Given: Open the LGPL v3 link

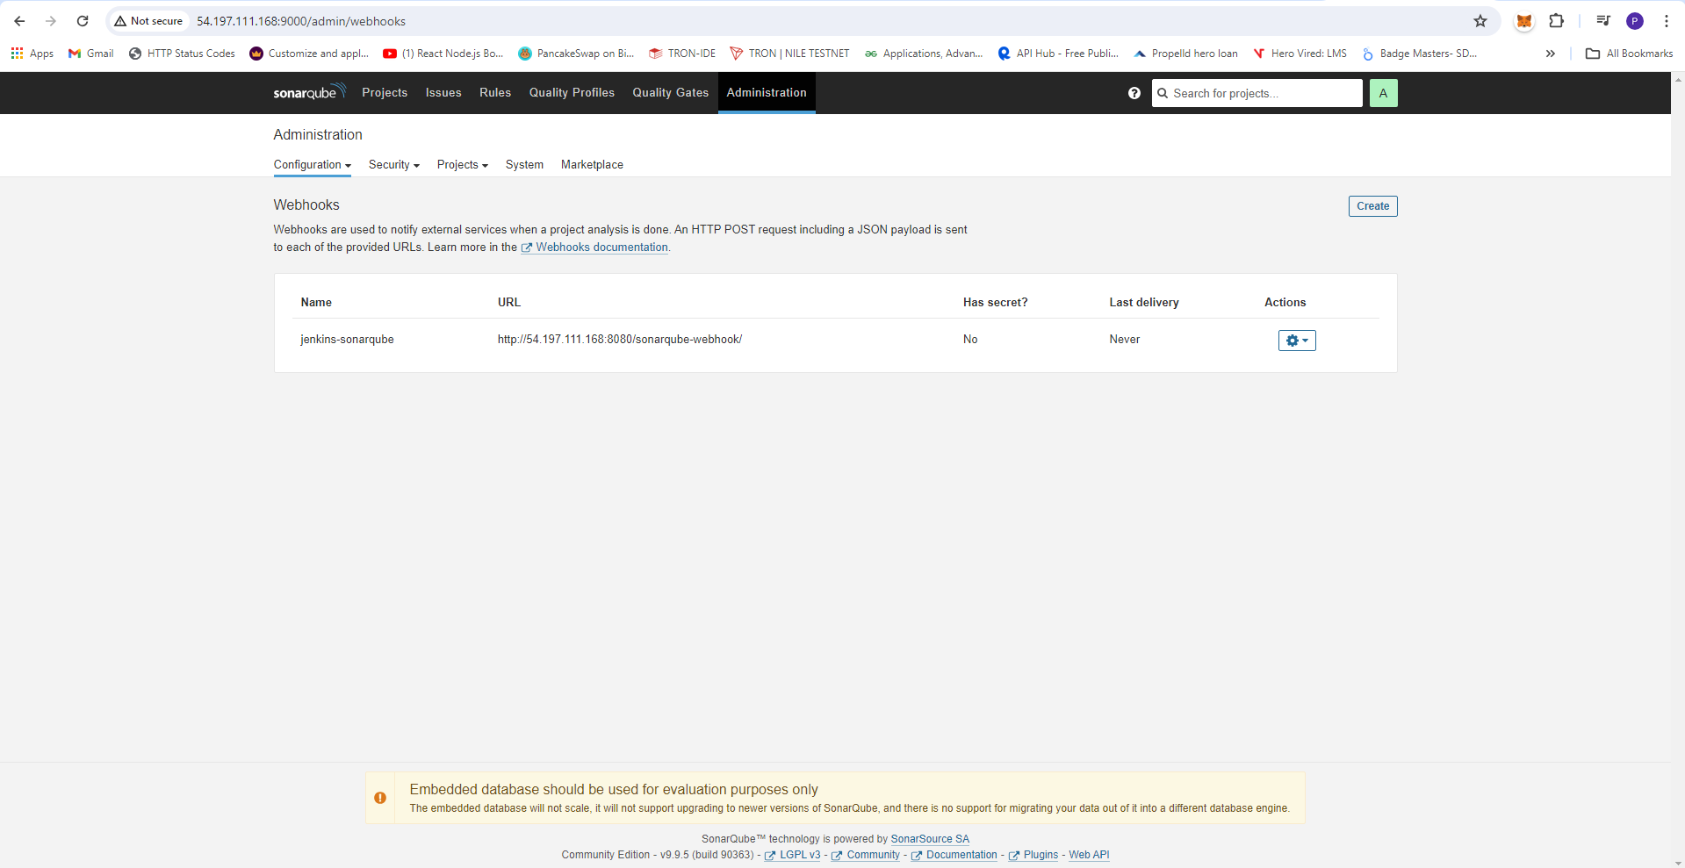Looking at the screenshot, I should [x=793, y=855].
